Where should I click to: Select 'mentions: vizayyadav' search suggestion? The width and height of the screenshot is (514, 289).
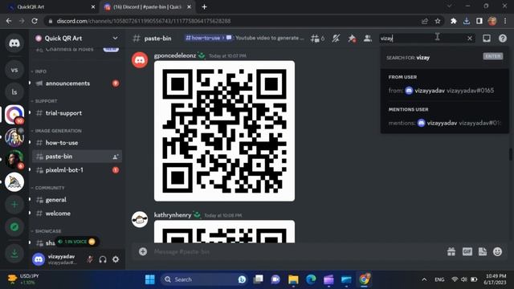tap(444, 123)
